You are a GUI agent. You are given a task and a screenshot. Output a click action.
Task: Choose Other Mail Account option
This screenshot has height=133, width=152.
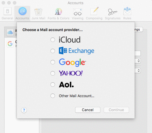click(x=53, y=96)
